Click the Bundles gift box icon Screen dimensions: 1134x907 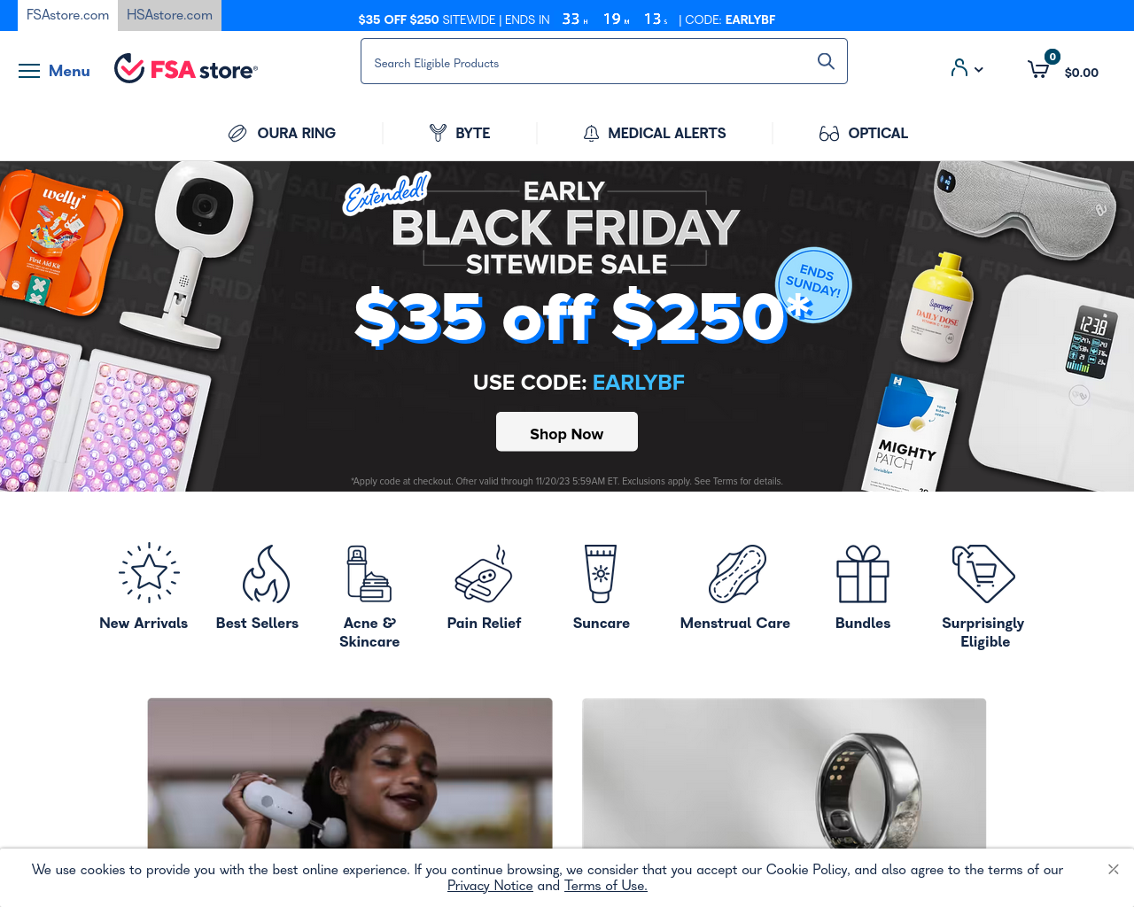pyautogui.click(x=863, y=573)
